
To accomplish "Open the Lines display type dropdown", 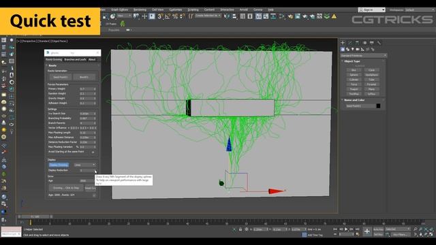I will (84, 165).
